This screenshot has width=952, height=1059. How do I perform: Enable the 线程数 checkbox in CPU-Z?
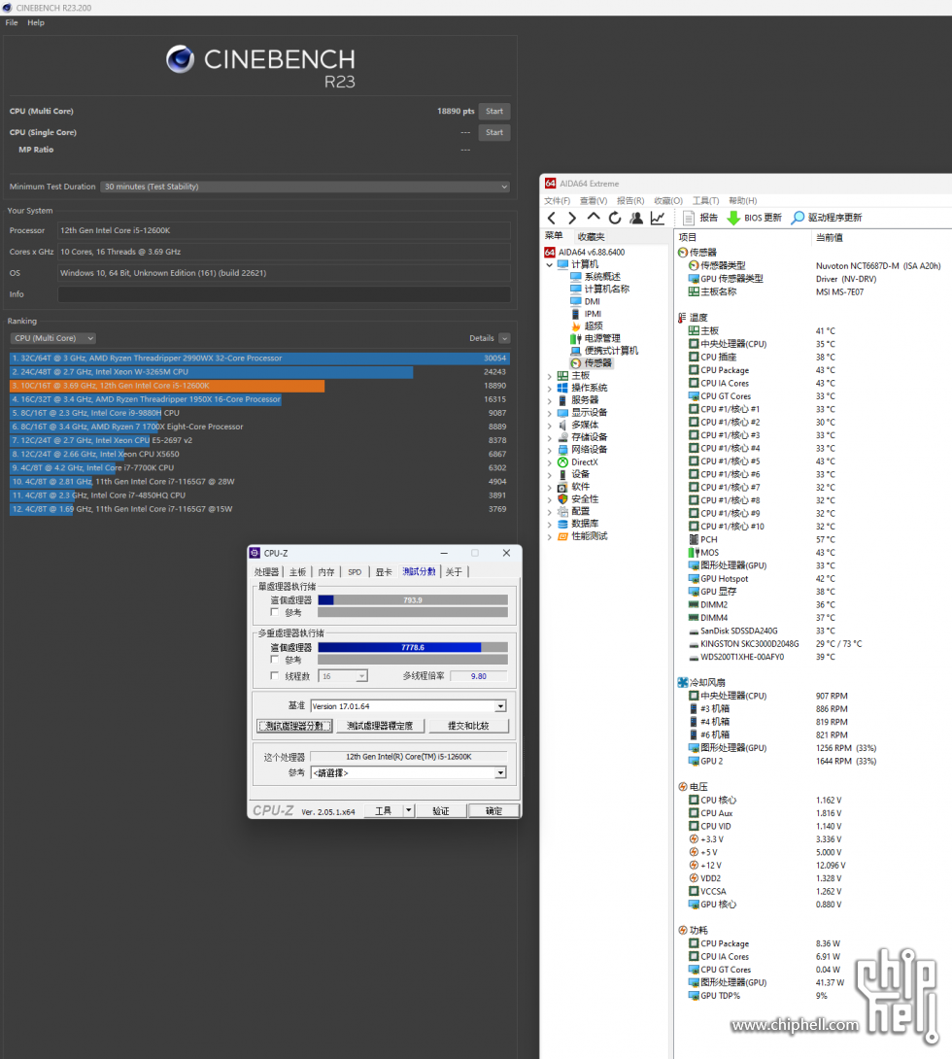coord(274,676)
